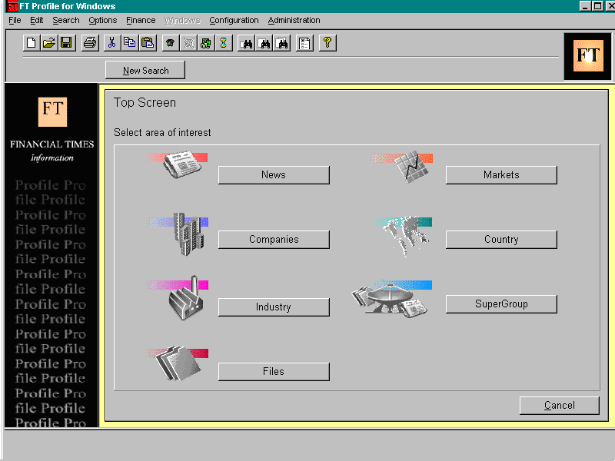Select the Cut tool icon
Image resolution: width=615 pixels, height=461 pixels.
[x=112, y=42]
